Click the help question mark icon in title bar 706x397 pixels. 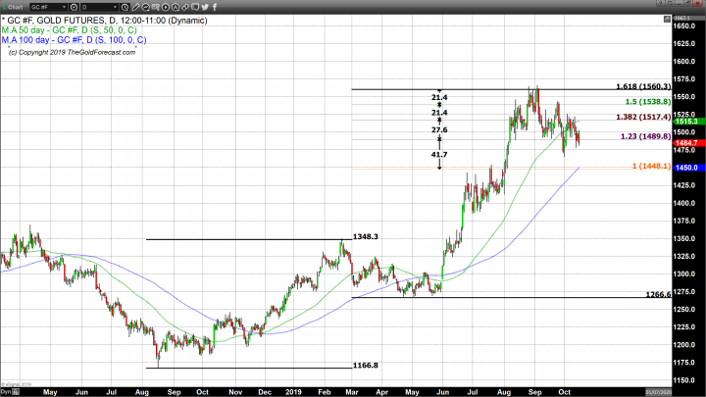(660, 4)
